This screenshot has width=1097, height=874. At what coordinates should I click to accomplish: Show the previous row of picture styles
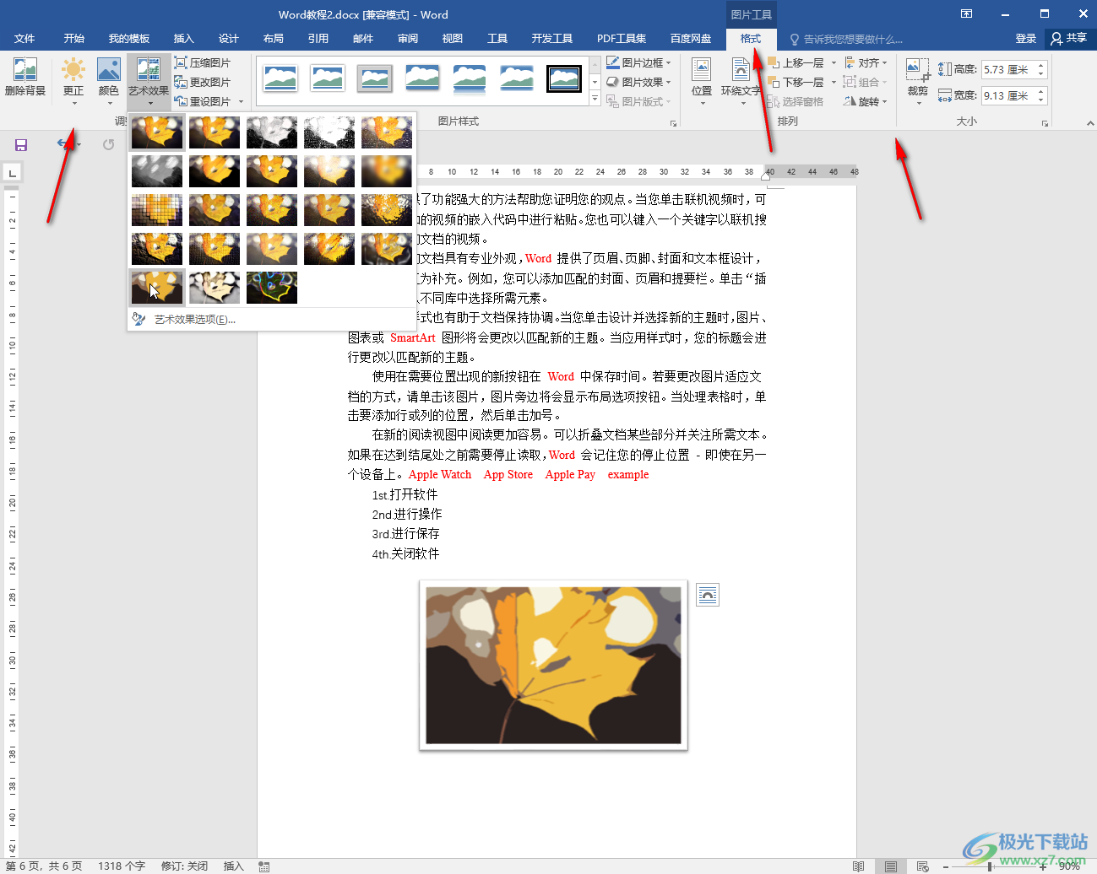point(595,65)
